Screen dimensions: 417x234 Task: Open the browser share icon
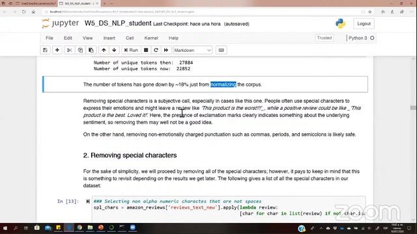point(402,12)
